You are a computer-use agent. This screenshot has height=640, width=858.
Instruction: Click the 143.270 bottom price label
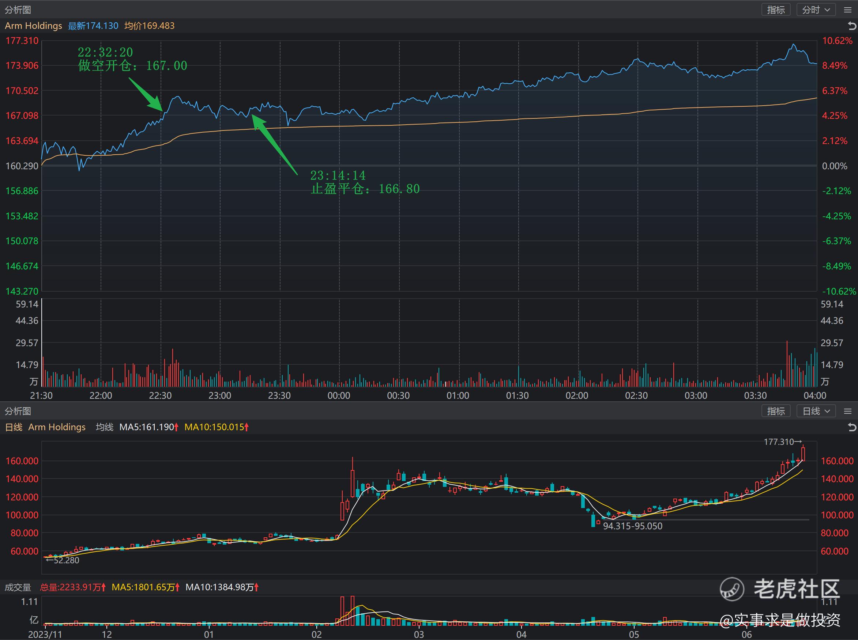pyautogui.click(x=22, y=291)
